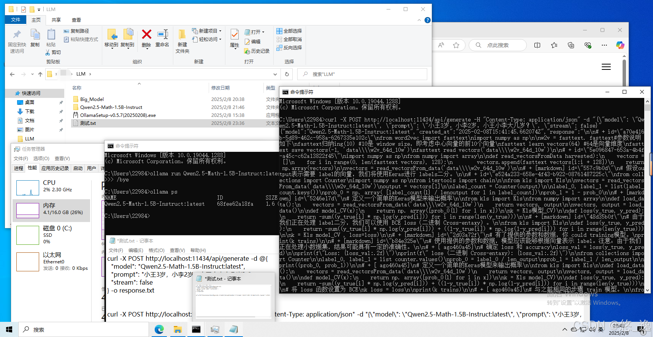Click the browser read aloud icon
Screen dimensions: 653x337
click(x=441, y=45)
